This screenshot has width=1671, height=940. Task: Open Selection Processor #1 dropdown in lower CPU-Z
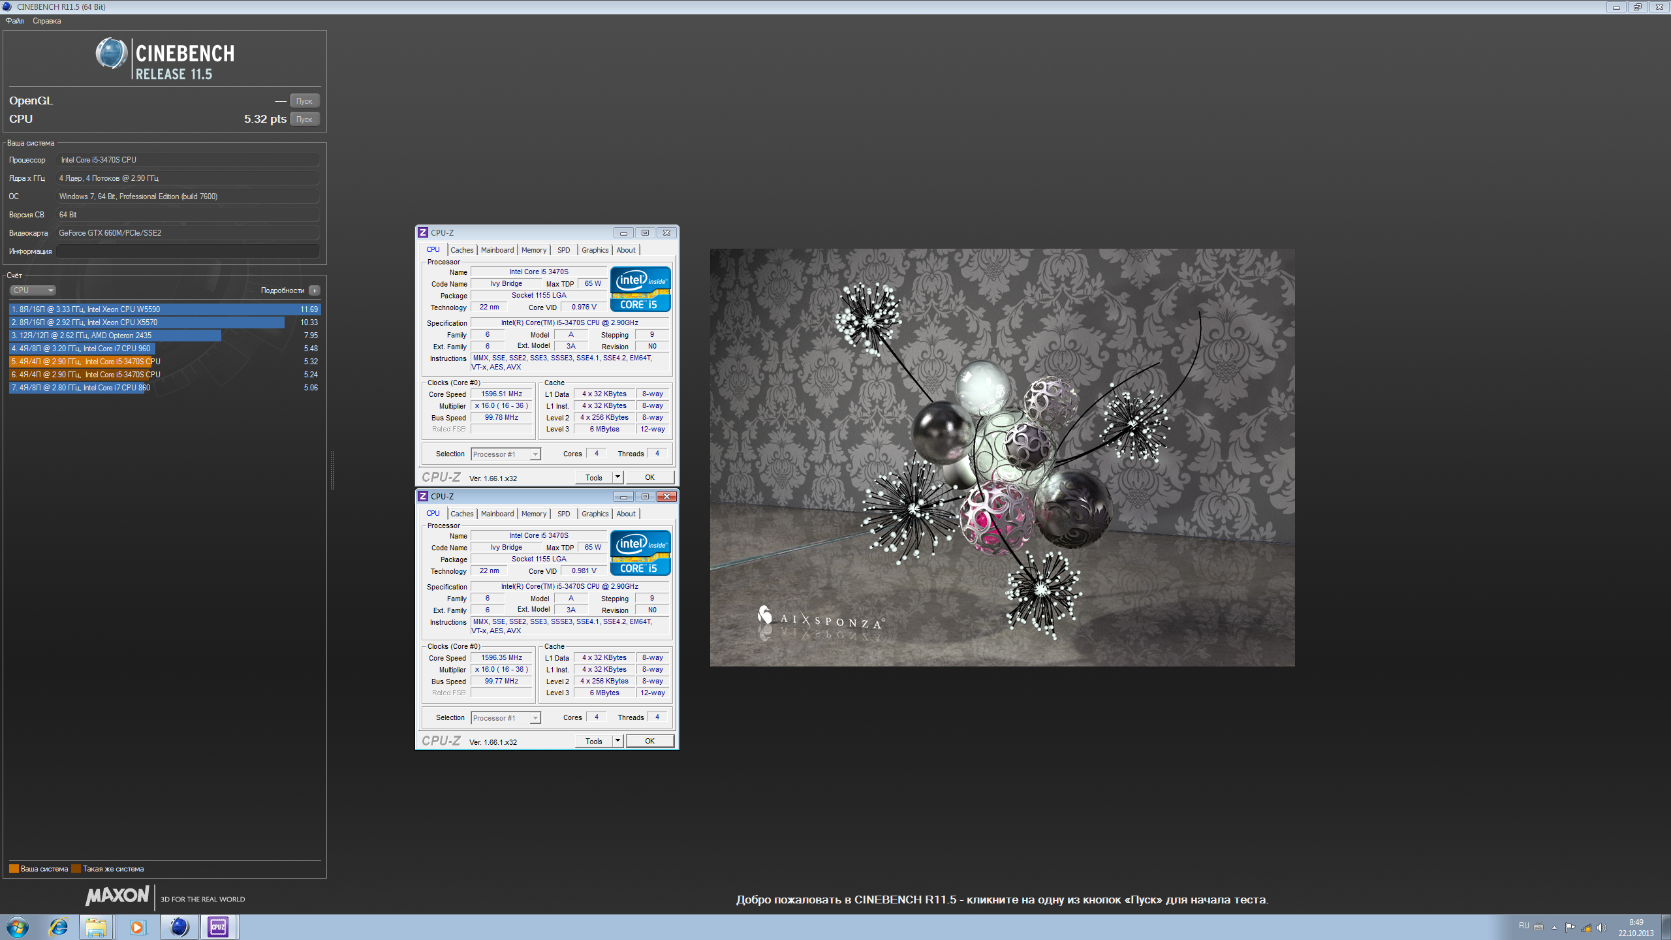pyautogui.click(x=506, y=718)
